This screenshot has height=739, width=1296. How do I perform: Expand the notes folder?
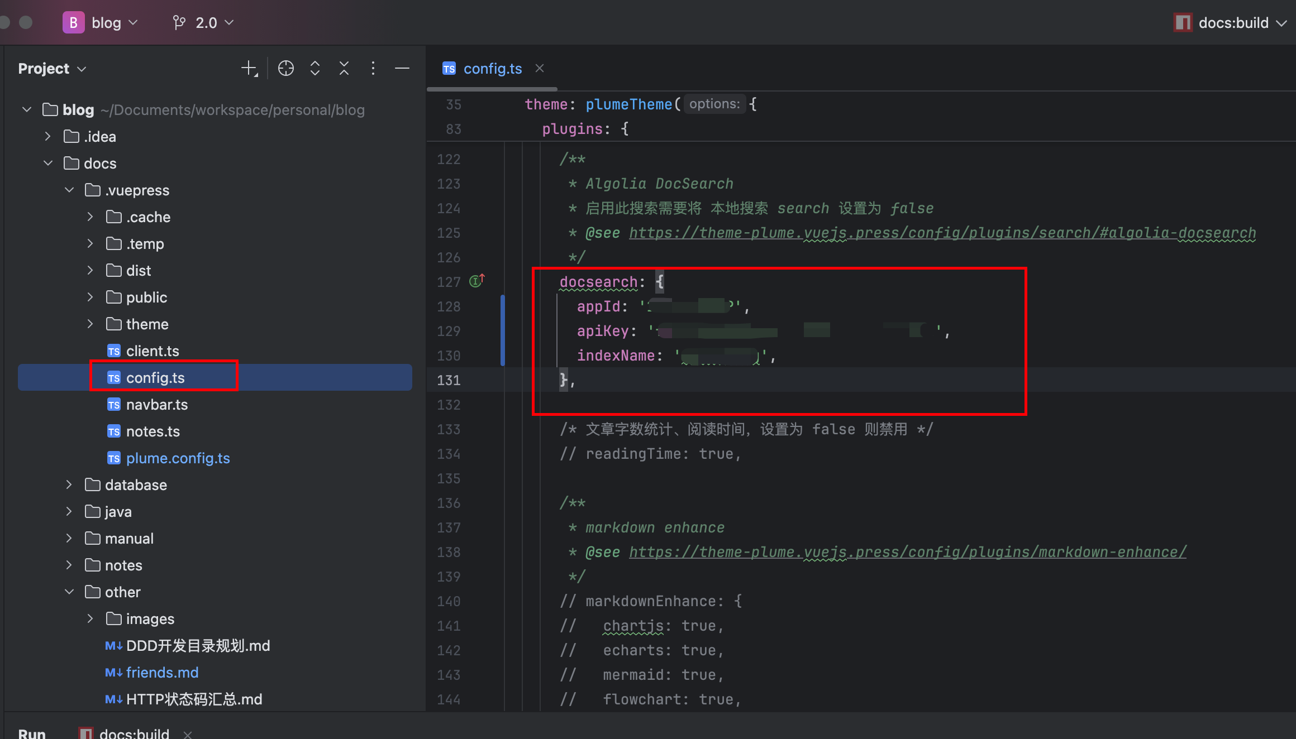pos(69,565)
